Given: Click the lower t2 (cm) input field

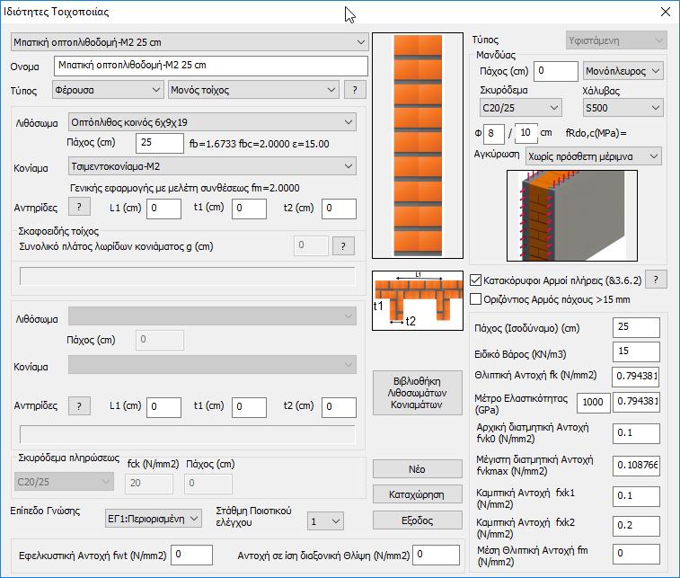Looking at the screenshot, I should tap(339, 407).
